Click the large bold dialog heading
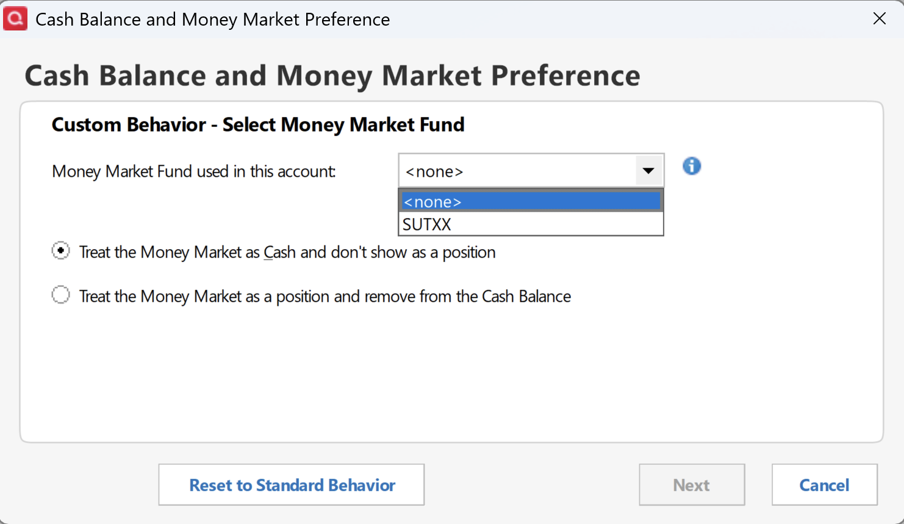 click(x=332, y=76)
